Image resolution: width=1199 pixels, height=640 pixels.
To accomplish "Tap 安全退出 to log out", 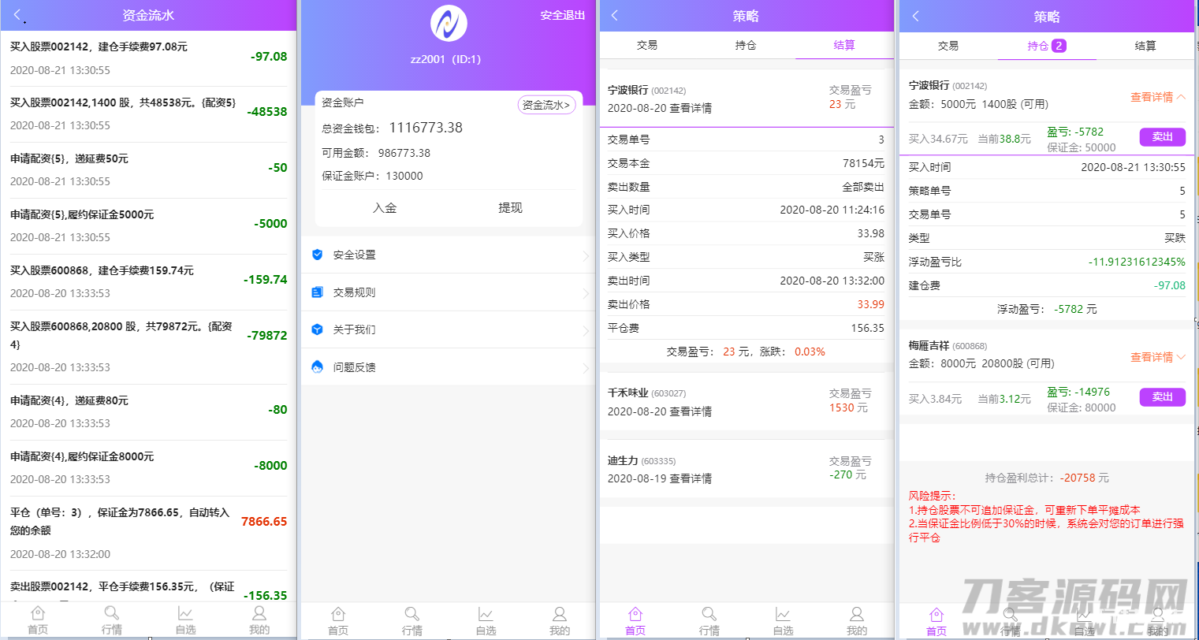I will [563, 15].
